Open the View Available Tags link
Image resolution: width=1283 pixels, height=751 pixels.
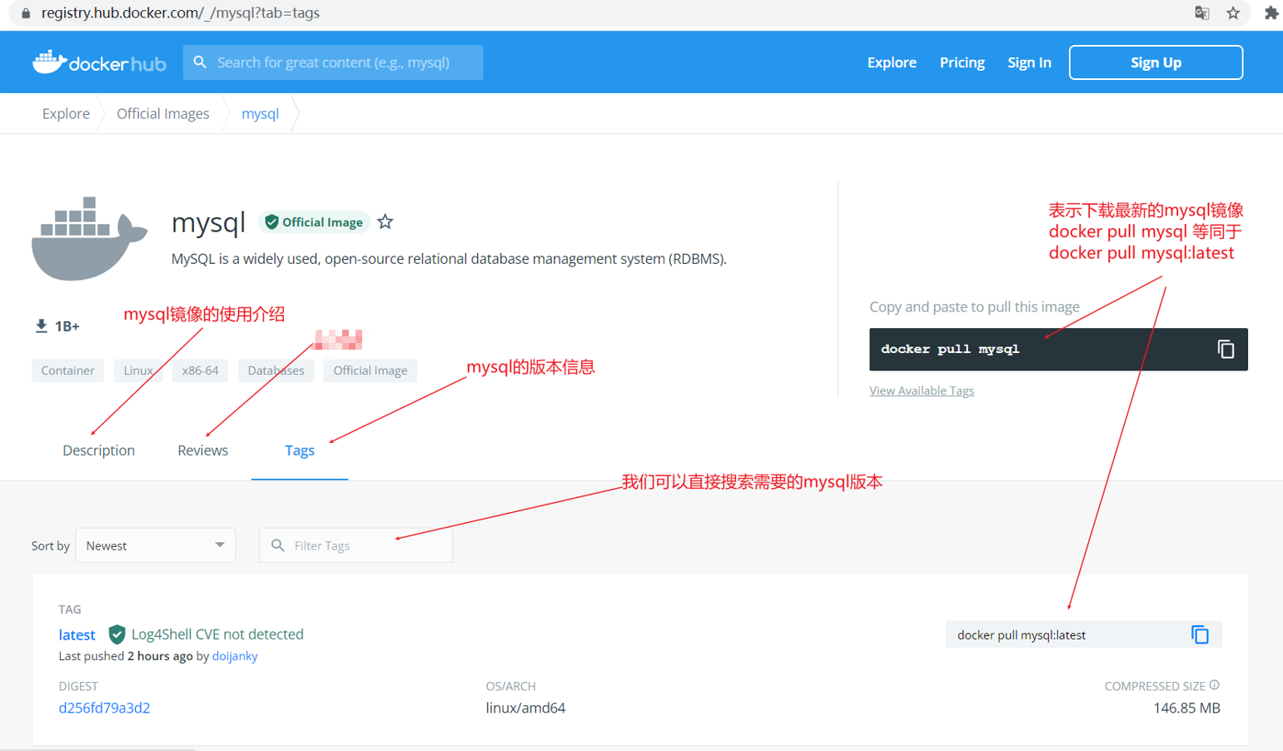pyautogui.click(x=922, y=390)
